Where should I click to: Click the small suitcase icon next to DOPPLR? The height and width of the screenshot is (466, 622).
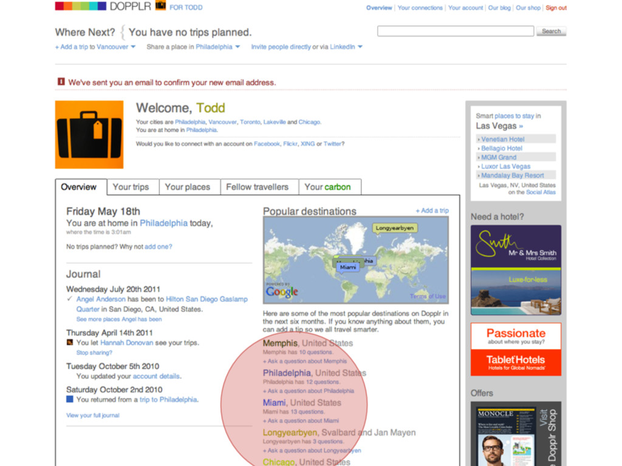(160, 5)
